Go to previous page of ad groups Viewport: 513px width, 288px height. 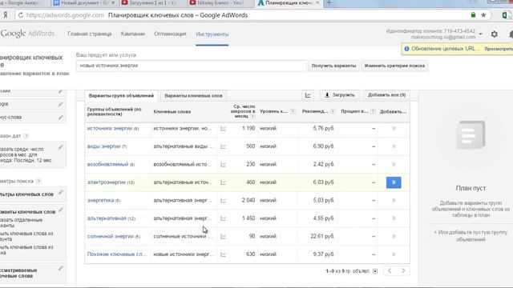390,270
